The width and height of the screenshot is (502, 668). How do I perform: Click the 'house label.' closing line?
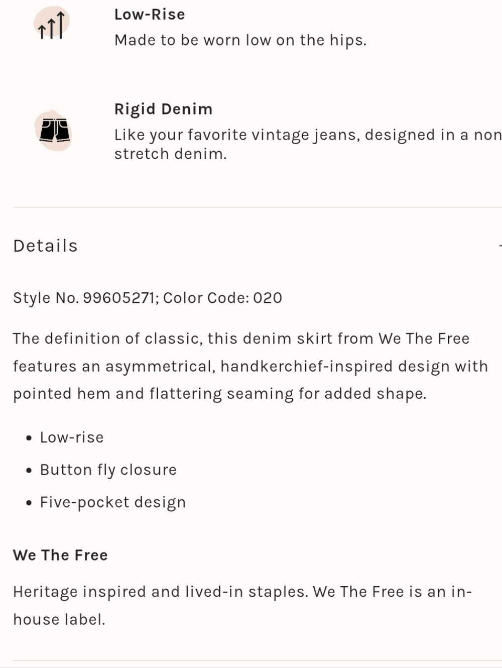(x=59, y=619)
